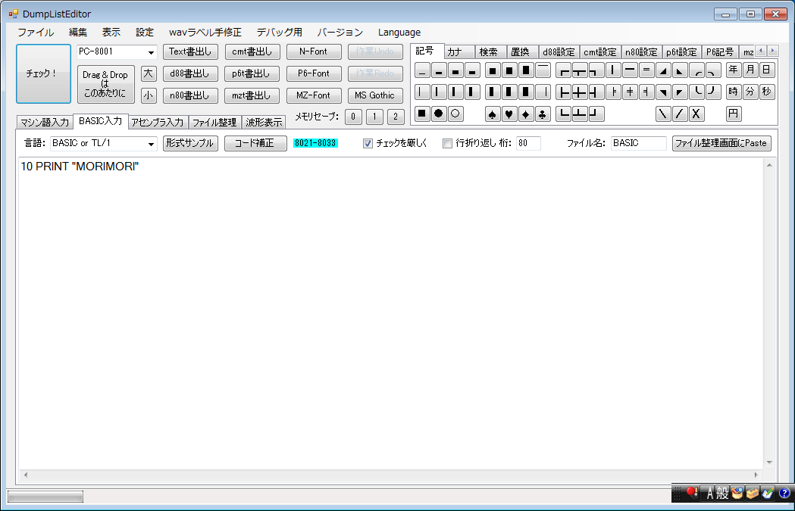The width and height of the screenshot is (795, 511).
Task: Insert the 時 (hour) character
Action: click(x=734, y=92)
